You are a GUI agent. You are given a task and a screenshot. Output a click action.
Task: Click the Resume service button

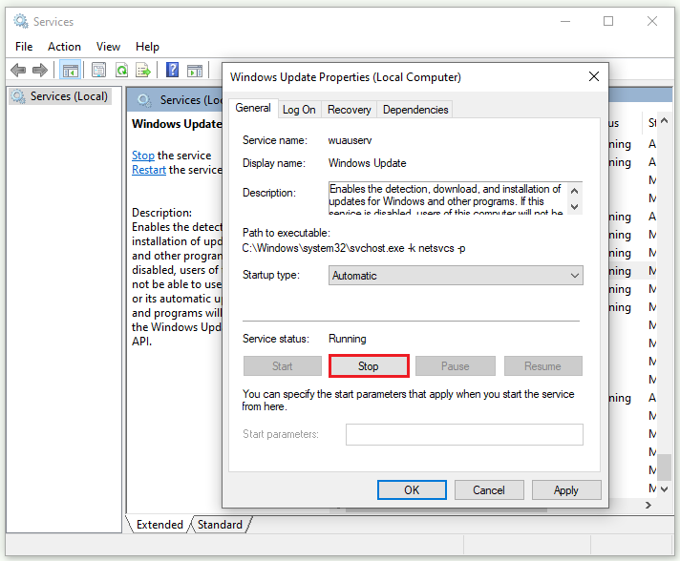[543, 366]
